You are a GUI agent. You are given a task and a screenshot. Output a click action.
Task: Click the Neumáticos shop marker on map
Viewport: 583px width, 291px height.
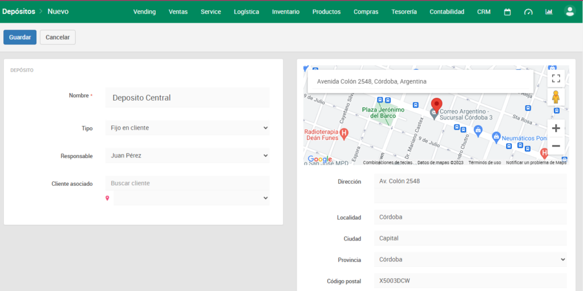(x=496, y=137)
